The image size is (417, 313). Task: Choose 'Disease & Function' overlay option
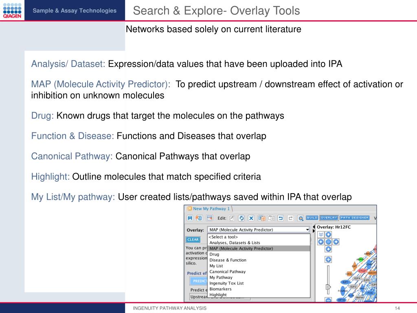(x=259, y=260)
